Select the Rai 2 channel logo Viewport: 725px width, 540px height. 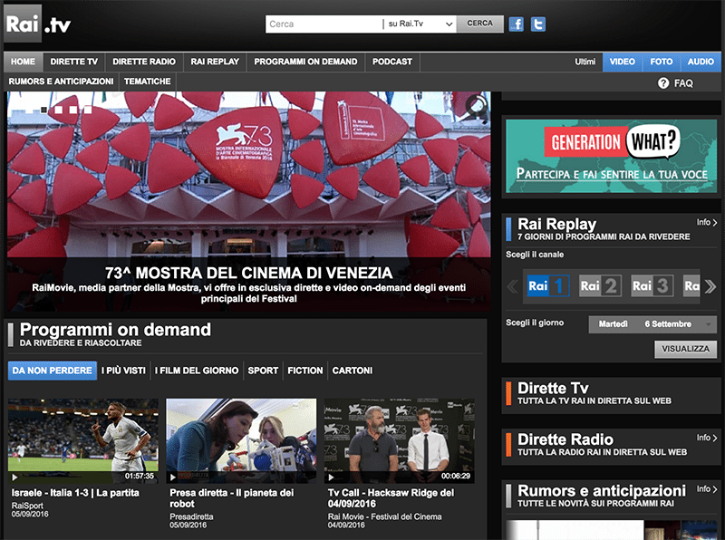(x=600, y=286)
